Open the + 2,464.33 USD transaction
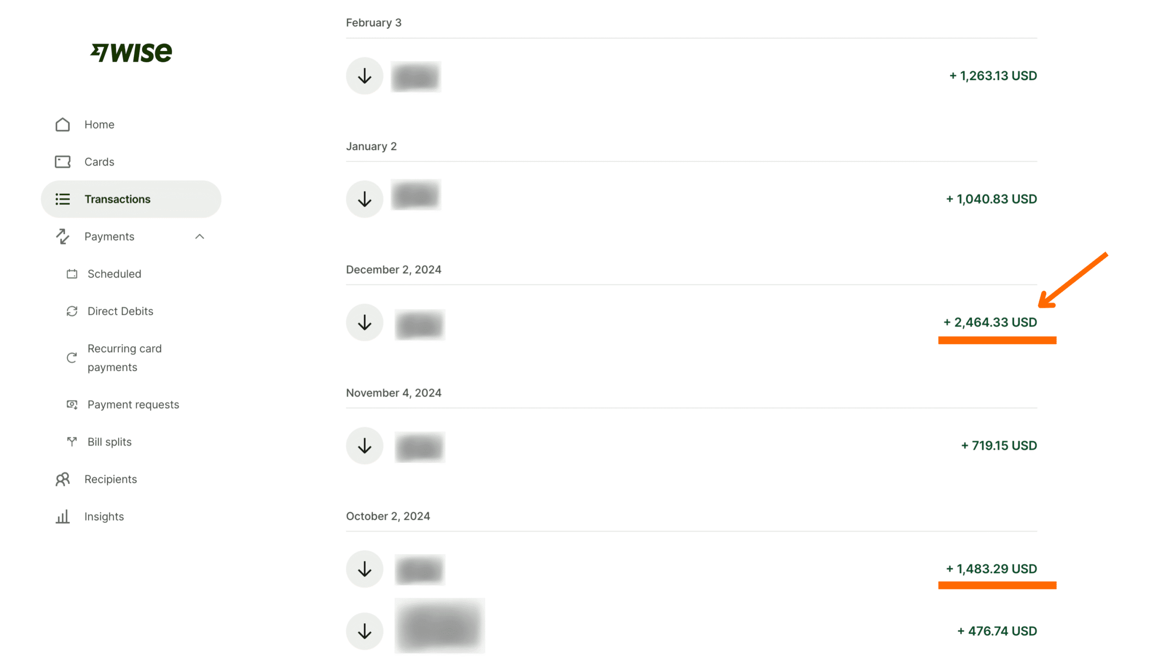The height and width of the screenshot is (667, 1165). [990, 323]
